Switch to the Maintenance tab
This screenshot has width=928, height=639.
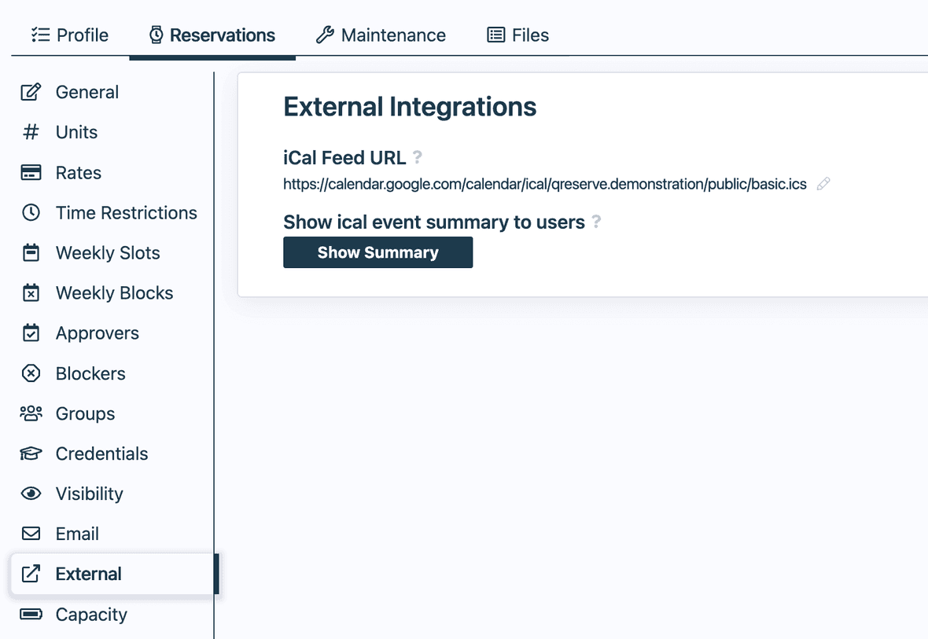pyautogui.click(x=381, y=35)
